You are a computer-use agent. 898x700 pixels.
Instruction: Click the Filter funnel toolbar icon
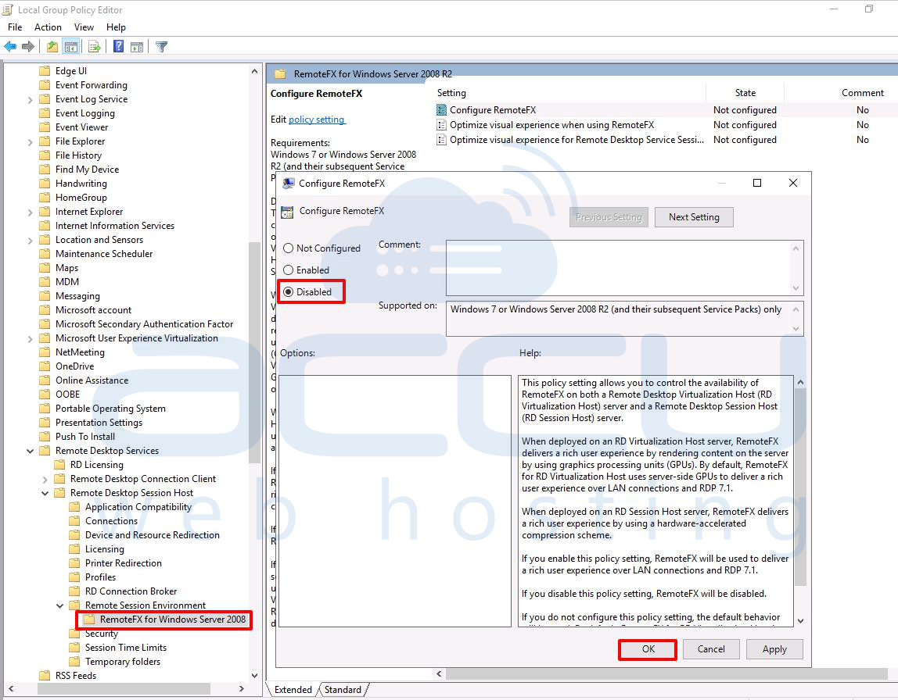[162, 47]
